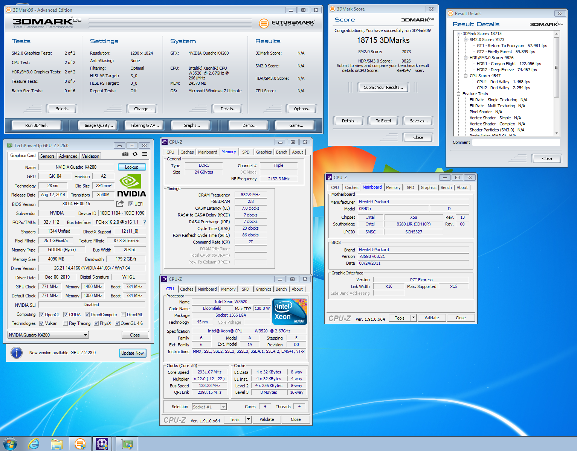Collapse the SM2.0 Score: 7073 node
The width and height of the screenshot is (577, 451).
click(x=466, y=40)
